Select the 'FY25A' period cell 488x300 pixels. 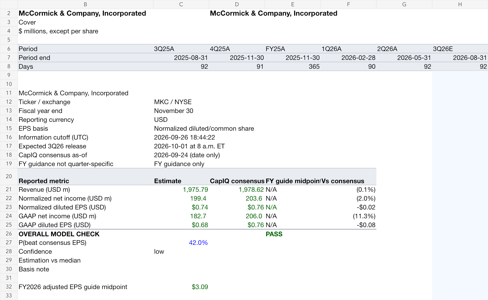pyautogui.click(x=293, y=49)
